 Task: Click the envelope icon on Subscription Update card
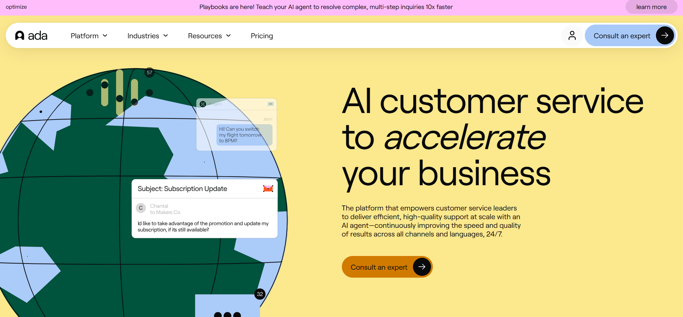click(x=268, y=188)
